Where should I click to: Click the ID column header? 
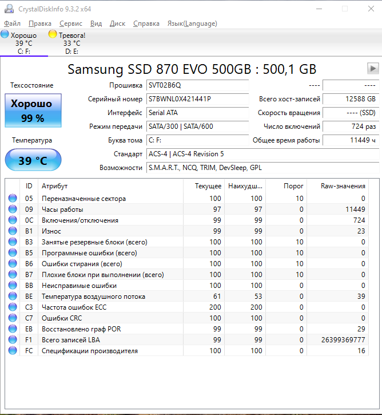pyautogui.click(x=29, y=186)
